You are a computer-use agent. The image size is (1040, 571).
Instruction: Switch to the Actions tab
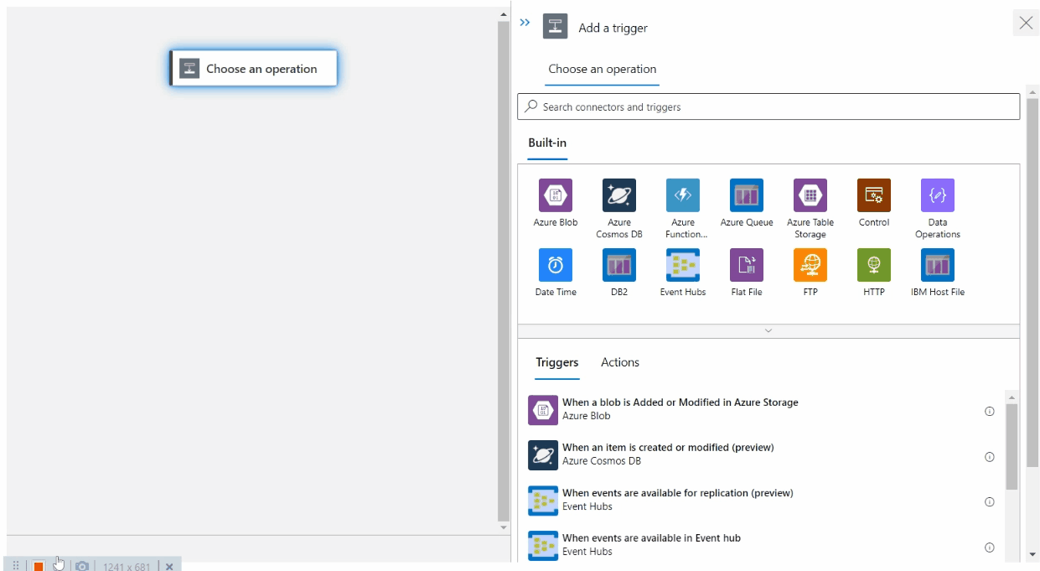(x=620, y=362)
